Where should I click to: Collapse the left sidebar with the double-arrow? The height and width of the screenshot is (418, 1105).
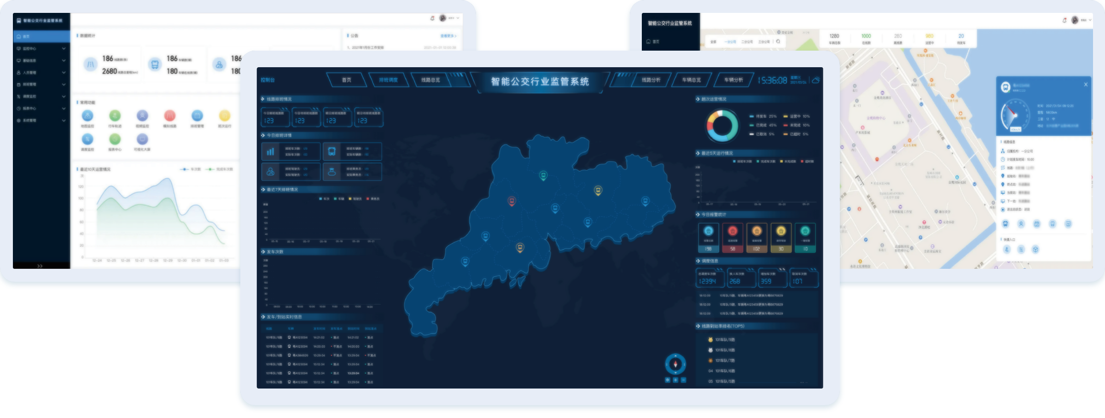pyautogui.click(x=40, y=266)
